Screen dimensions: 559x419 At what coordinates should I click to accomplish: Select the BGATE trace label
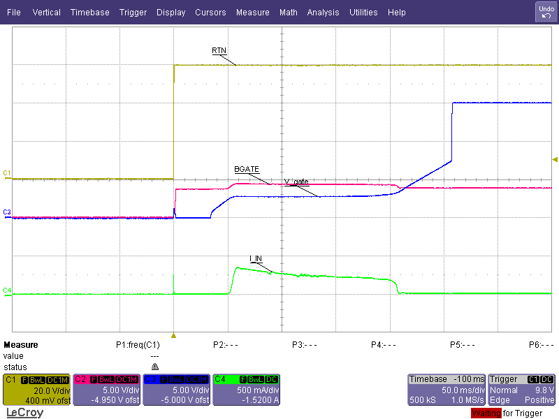[x=246, y=170]
